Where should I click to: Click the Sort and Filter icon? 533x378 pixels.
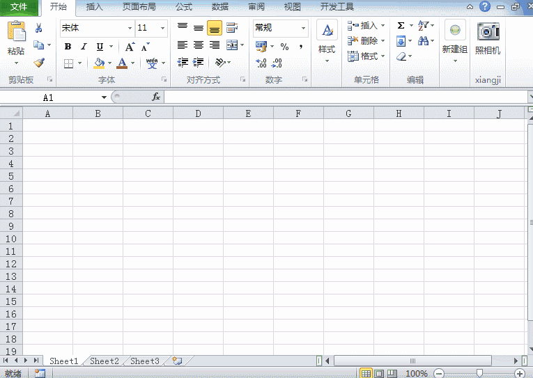coord(423,26)
